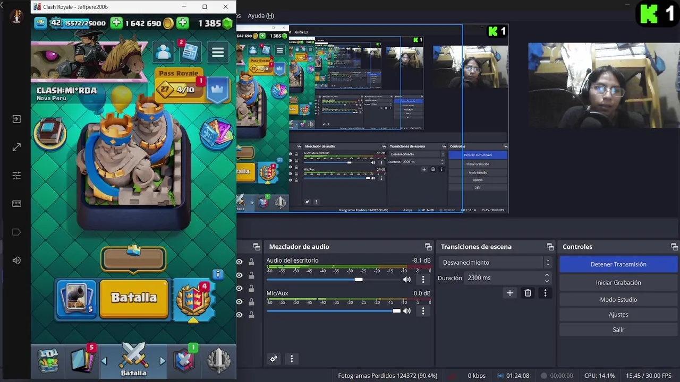Mute Audio del escritorio speaker icon
This screenshot has height=382, width=680.
coord(407,279)
